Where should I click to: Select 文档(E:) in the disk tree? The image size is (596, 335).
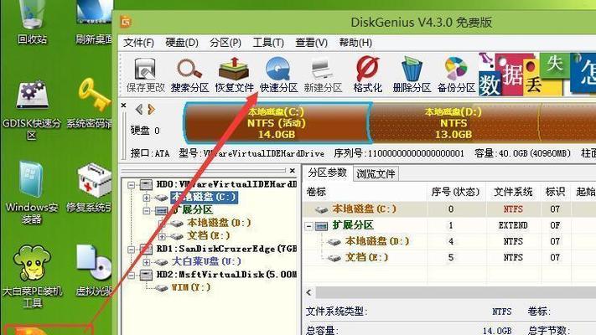209,236
